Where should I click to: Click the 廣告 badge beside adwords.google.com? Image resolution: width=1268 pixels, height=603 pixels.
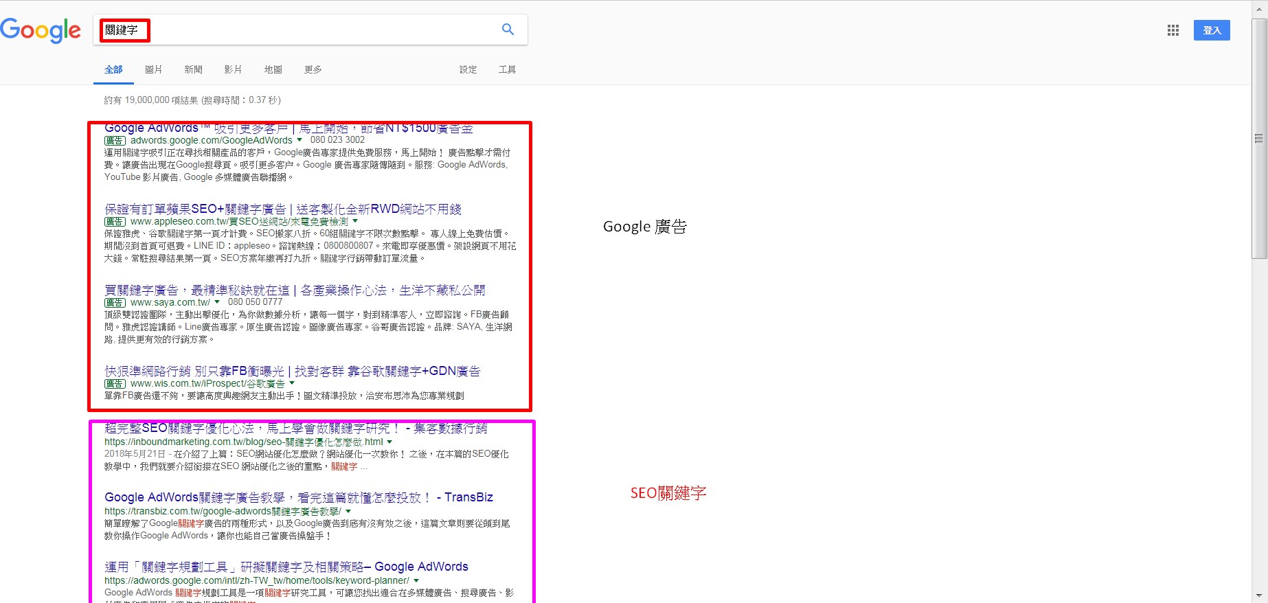click(x=115, y=141)
